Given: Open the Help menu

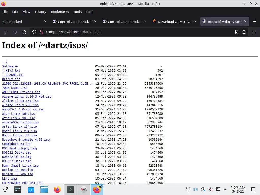Looking at the screenshot, I should (x=90, y=12).
